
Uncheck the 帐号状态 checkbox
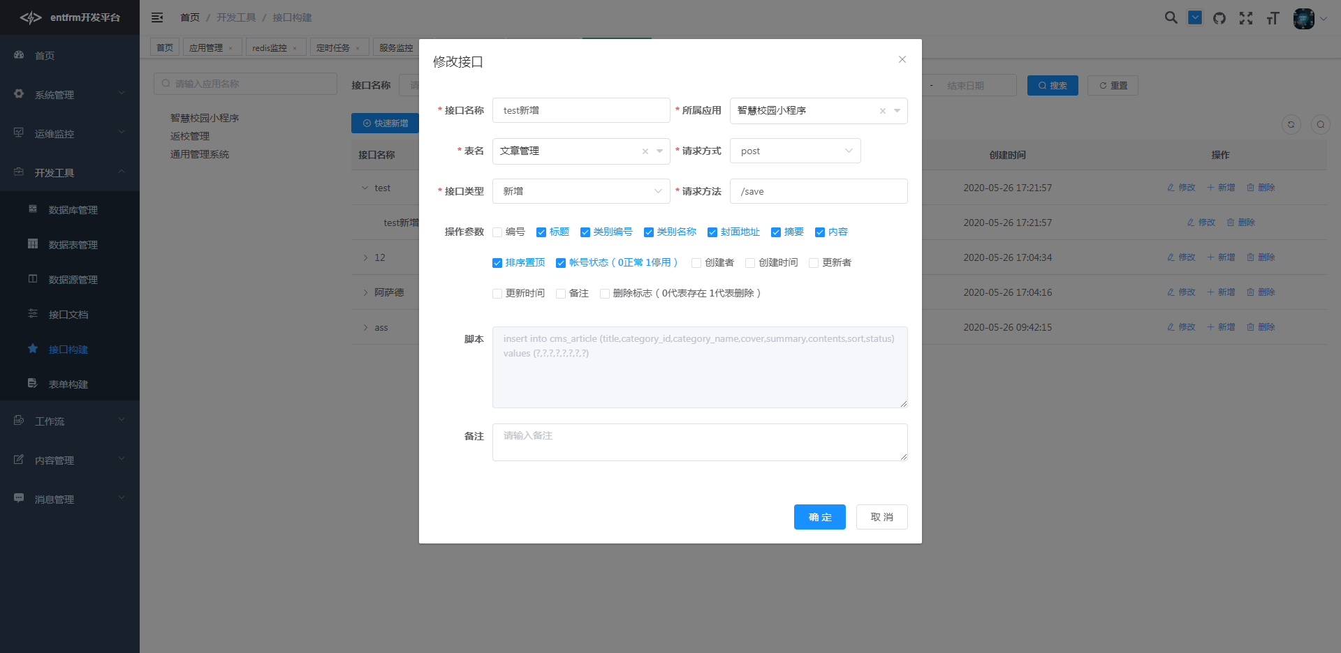pyautogui.click(x=561, y=263)
